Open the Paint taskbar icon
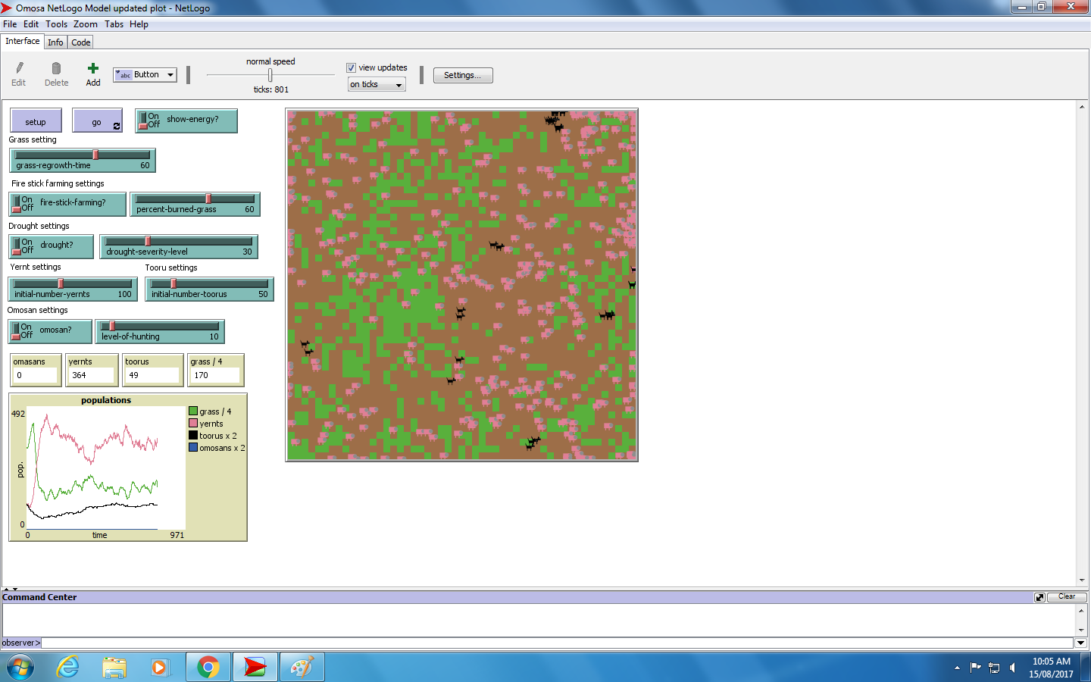 click(x=302, y=668)
